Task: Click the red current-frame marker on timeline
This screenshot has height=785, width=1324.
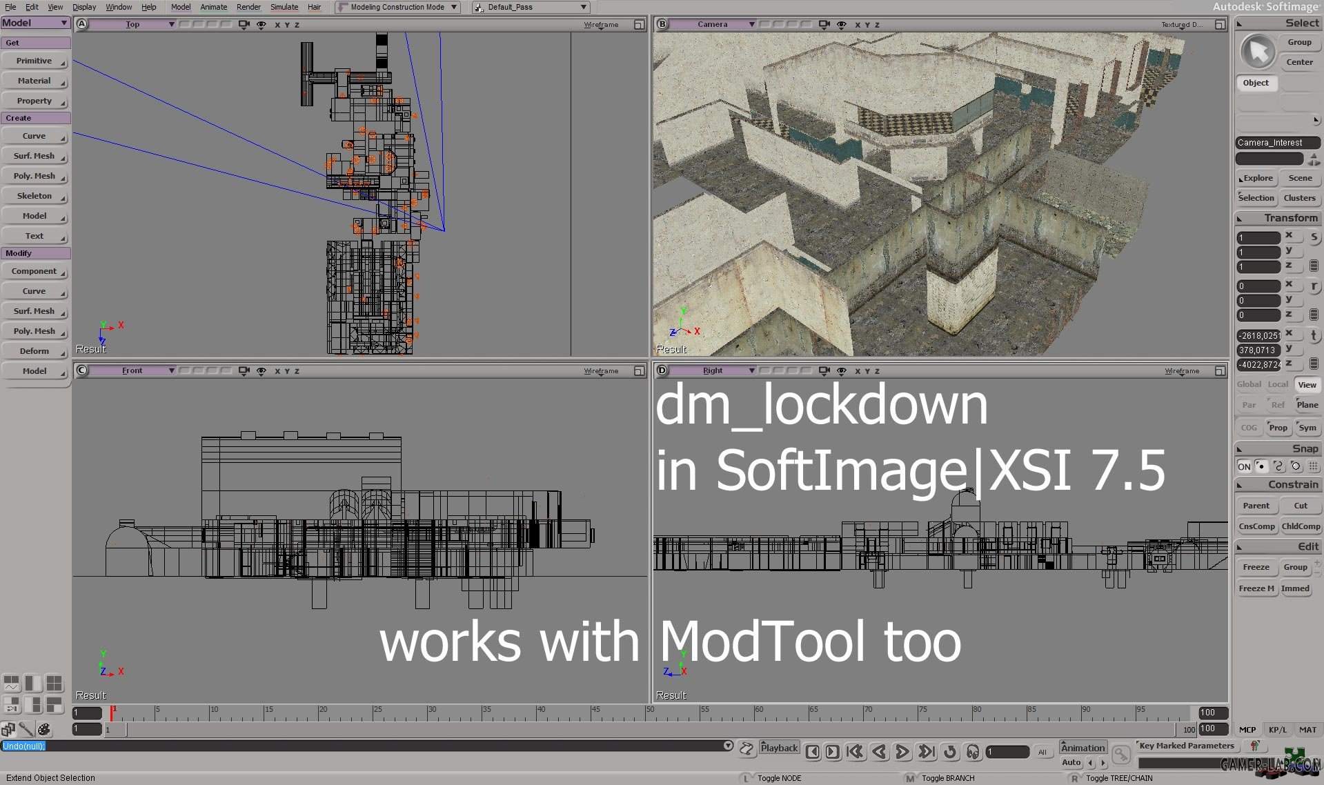Action: tap(112, 713)
